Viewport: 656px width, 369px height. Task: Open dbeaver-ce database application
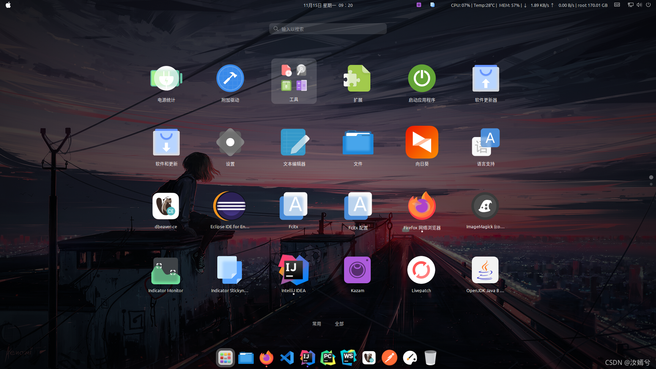166,206
